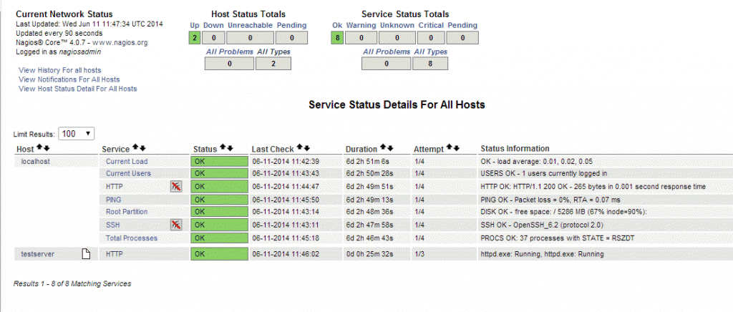Open View Host Status Detail For All Hosts
Screen dimensions: 733x312
tap(77, 88)
